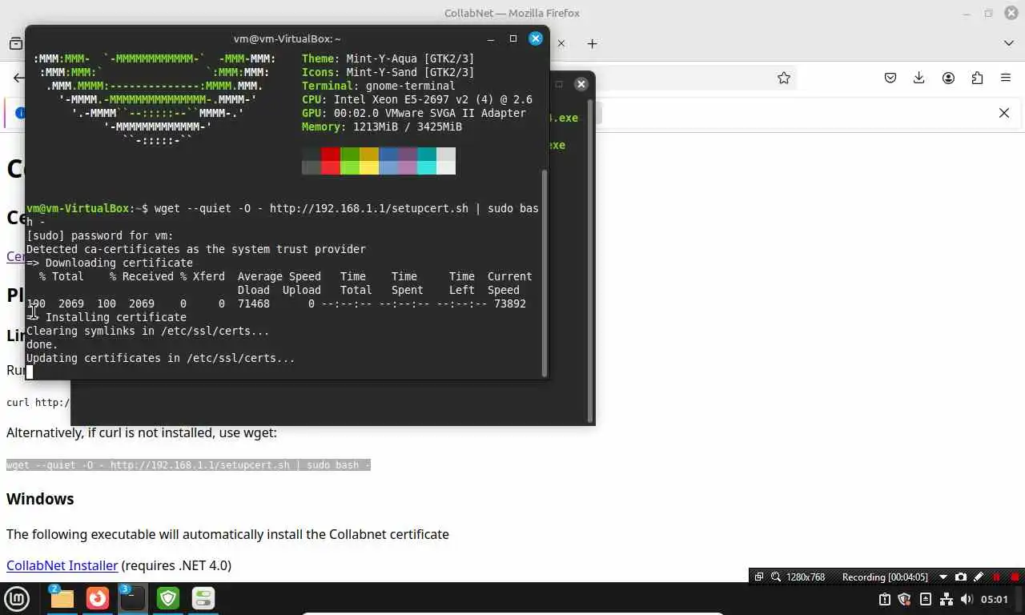
Task: Close the current Firefox tab
Action: (561, 43)
